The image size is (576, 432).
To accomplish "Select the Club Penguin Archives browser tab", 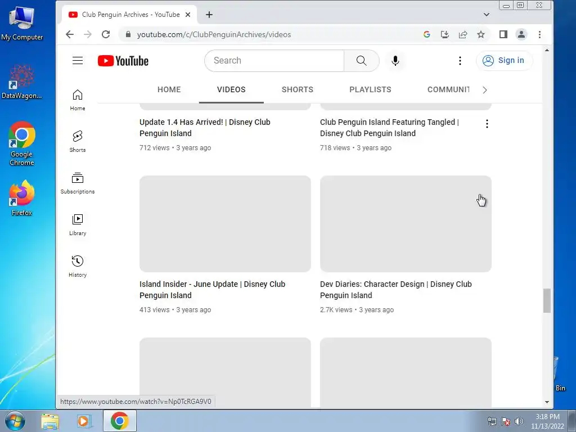I will pos(129,15).
